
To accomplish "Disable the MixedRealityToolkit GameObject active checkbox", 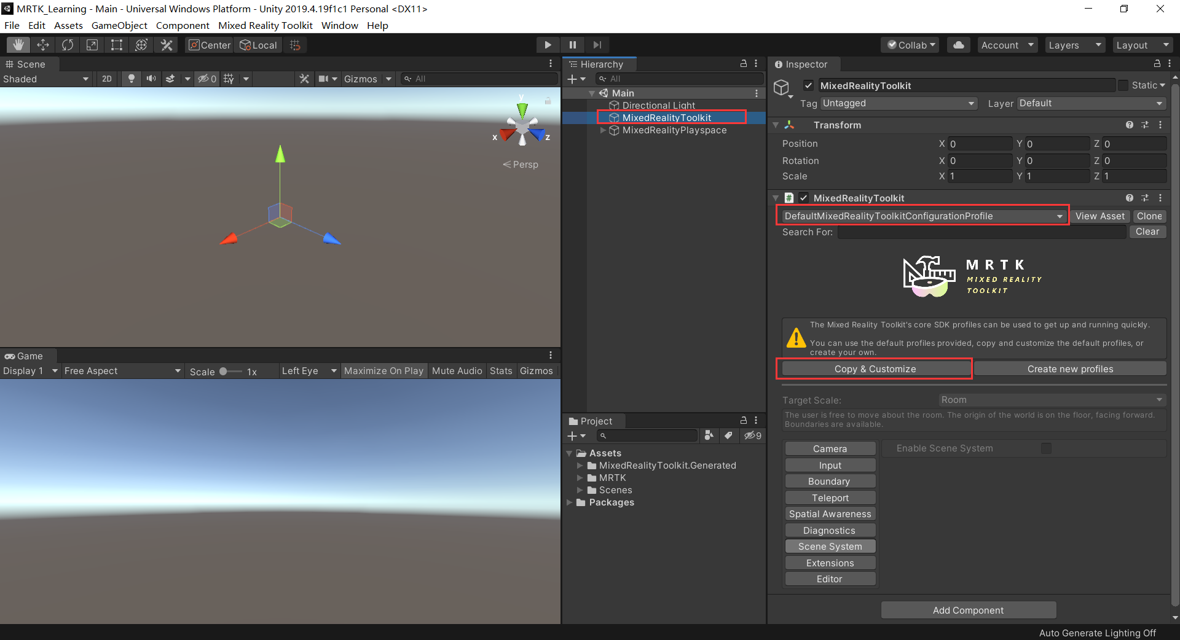I will tap(808, 85).
